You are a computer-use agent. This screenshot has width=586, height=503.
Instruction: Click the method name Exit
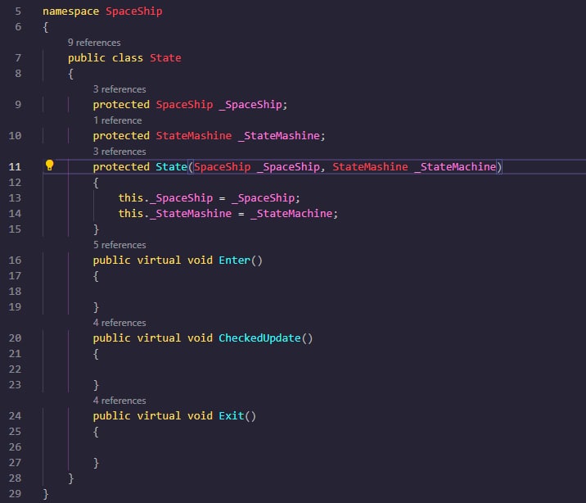232,416
